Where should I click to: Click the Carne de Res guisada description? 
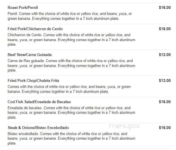(x=71, y=66)
